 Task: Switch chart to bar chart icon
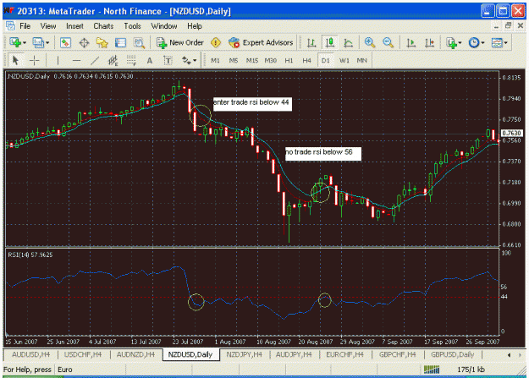(311, 43)
